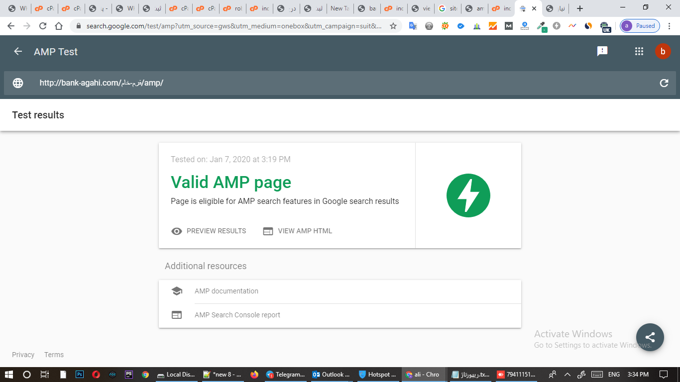Screen dimensions: 680x382
Task: Switch to the first 'Wi' browser tab
Action: (x=17, y=8)
